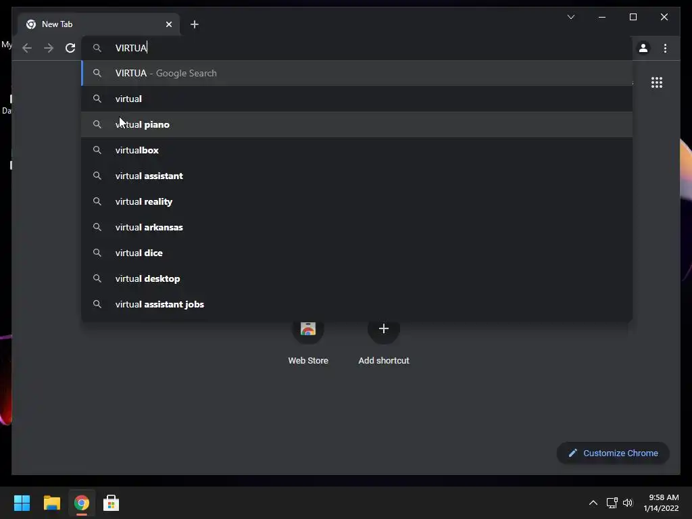
Task: Expand the tab search chevron
Action: tap(570, 17)
